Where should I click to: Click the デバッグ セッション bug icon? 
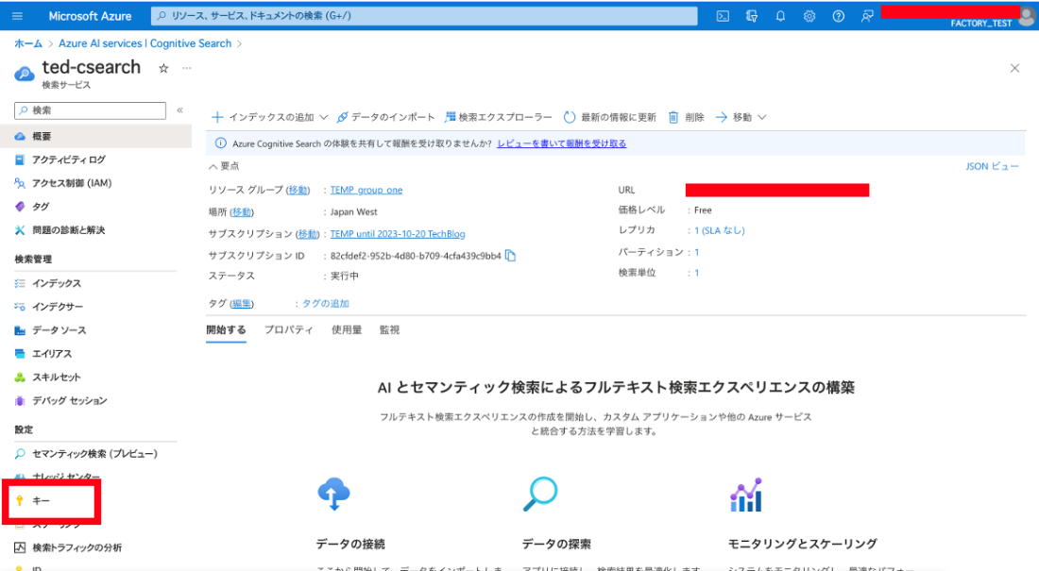[x=20, y=401]
